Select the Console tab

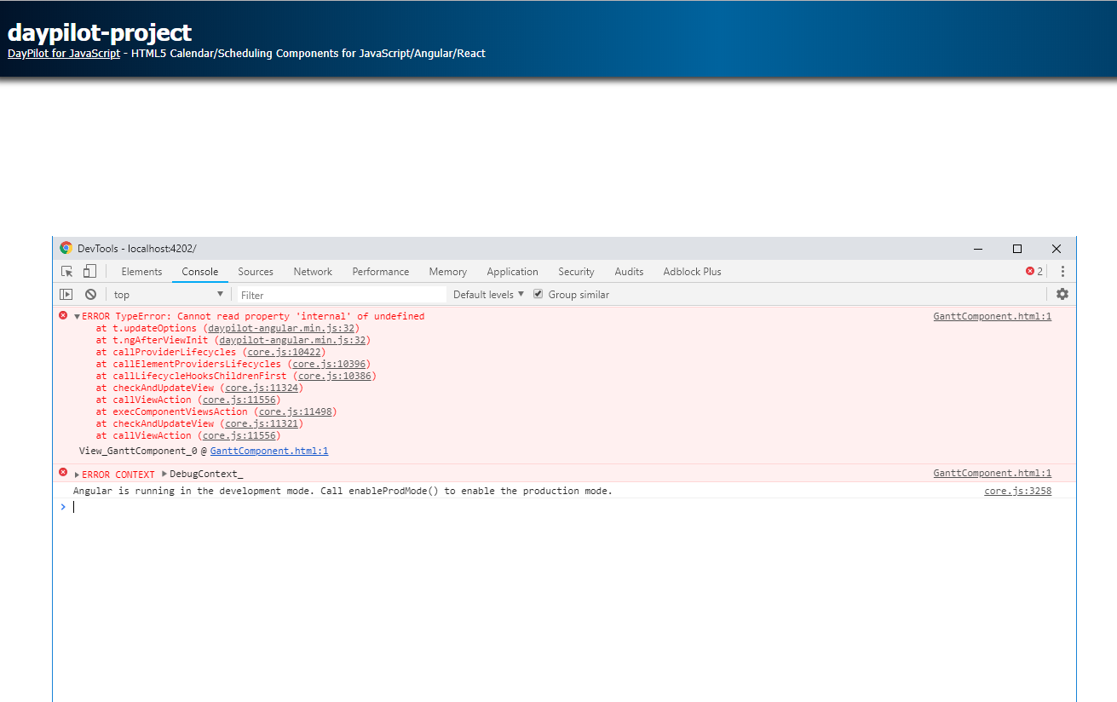point(200,272)
